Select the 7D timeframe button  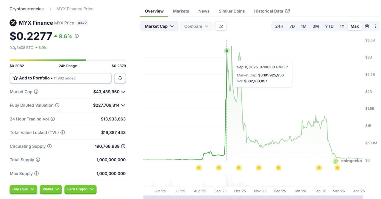point(292,26)
